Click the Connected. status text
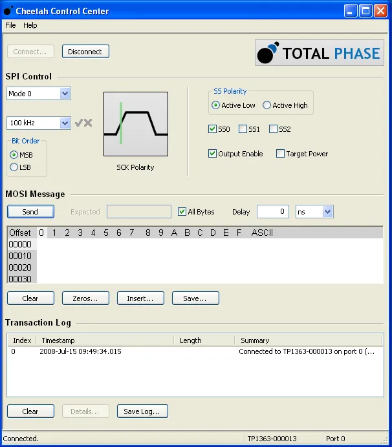Image resolution: width=392 pixels, height=447 pixels. 21,439
